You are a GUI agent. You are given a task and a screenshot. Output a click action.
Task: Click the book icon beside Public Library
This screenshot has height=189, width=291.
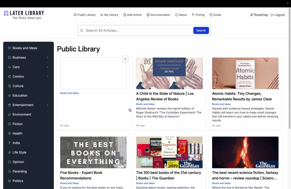[75, 15]
